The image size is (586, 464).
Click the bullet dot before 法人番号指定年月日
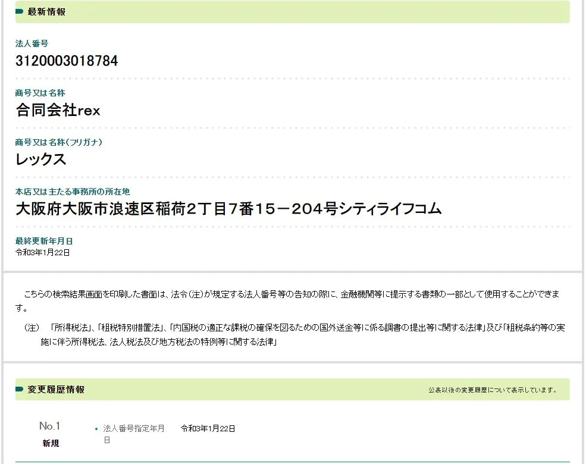point(96,429)
